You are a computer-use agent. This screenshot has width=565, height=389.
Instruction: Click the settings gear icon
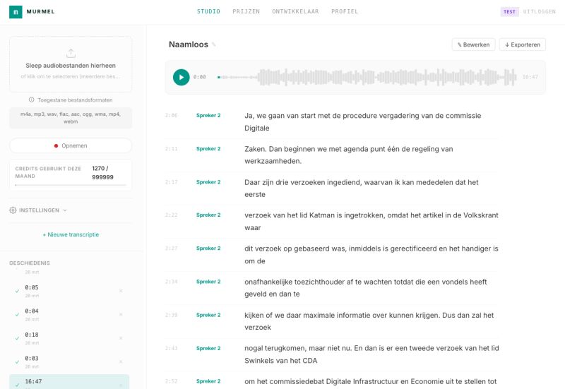[x=13, y=210]
